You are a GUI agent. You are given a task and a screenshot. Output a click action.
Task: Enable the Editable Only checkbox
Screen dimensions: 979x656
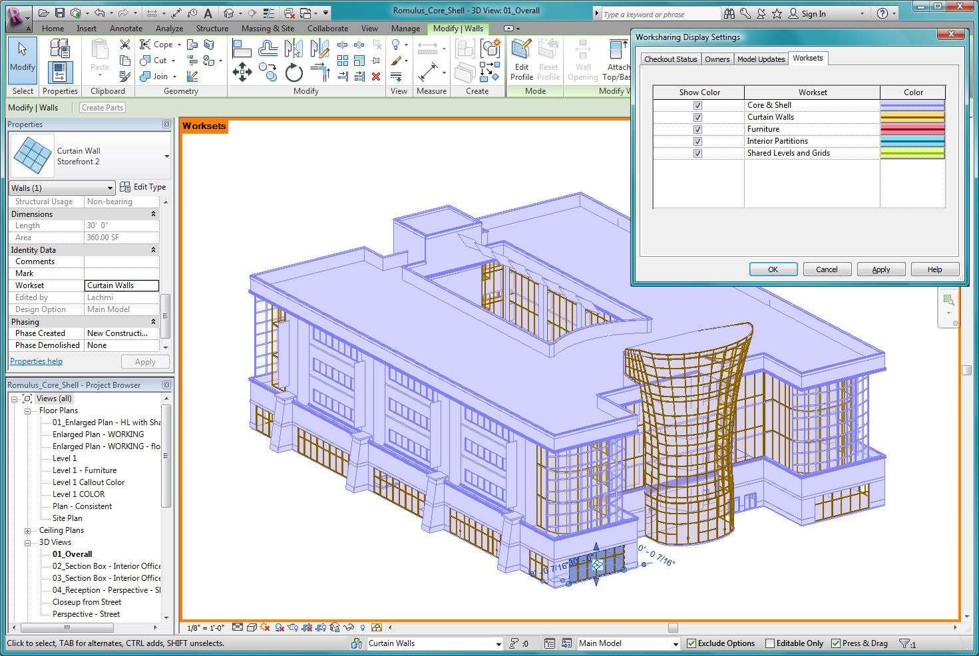click(770, 643)
